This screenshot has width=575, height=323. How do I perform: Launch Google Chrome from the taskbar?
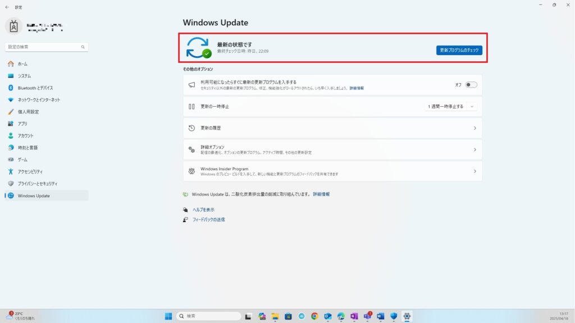point(314,316)
